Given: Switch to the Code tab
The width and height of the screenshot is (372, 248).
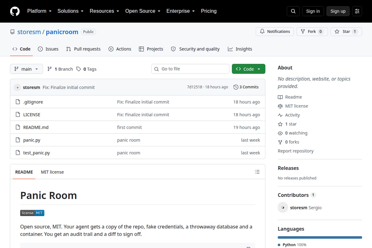Looking at the screenshot, I should click(21, 49).
